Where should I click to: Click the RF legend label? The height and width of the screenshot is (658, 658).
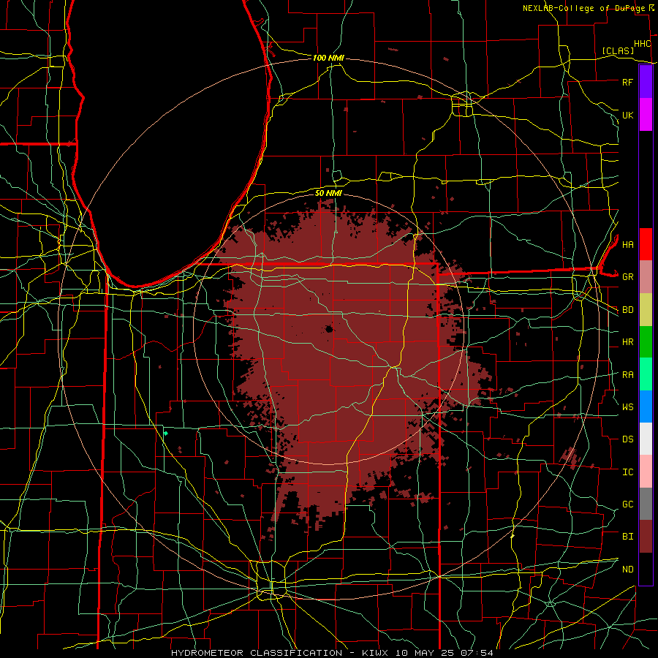pos(628,82)
